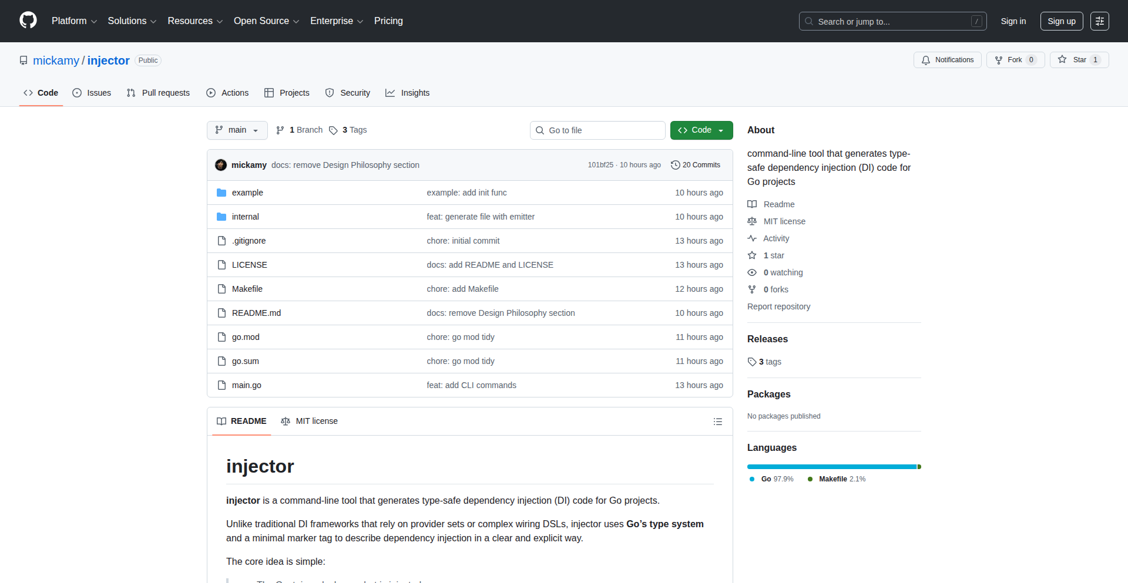Viewport: 1128px width, 583px height.
Task: Click the green Makefile language dot
Action: tap(810, 479)
